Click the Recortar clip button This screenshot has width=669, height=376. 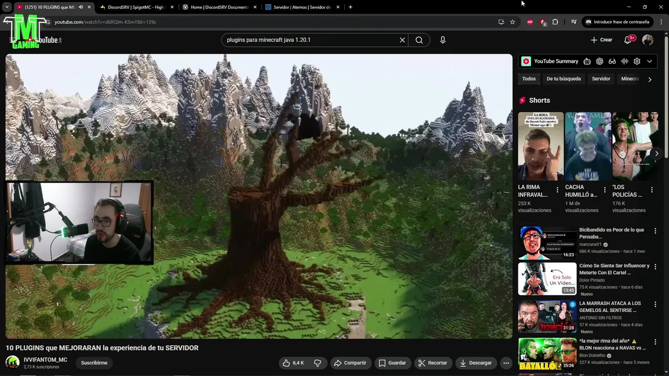point(433,363)
